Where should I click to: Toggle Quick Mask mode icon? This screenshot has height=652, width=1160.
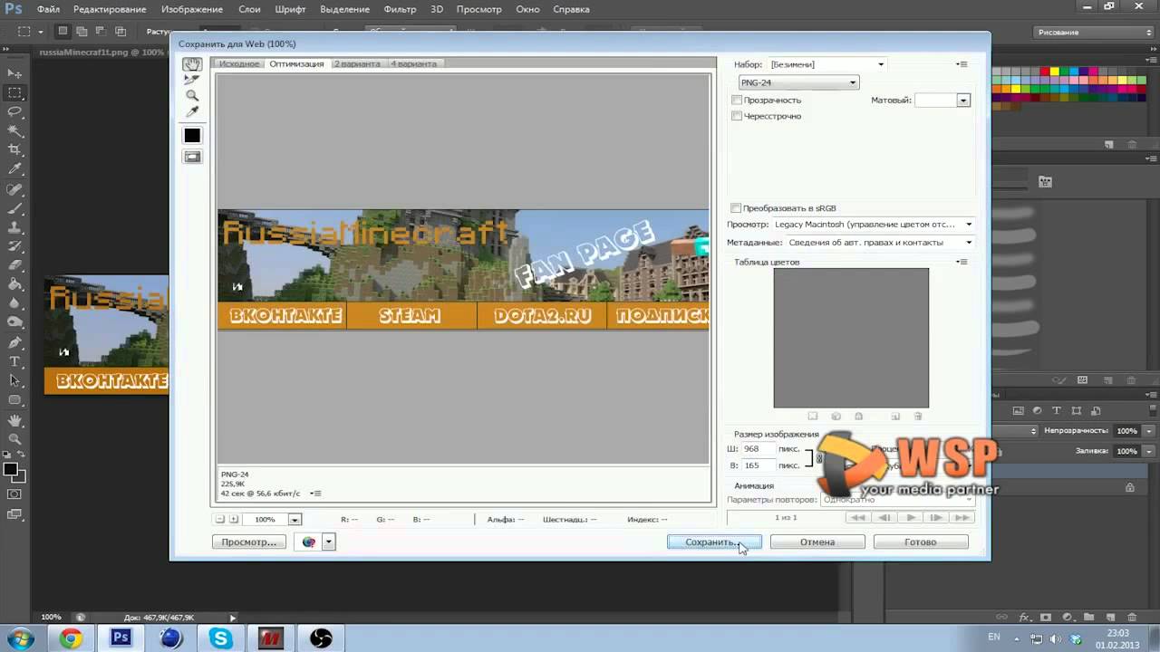click(14, 494)
